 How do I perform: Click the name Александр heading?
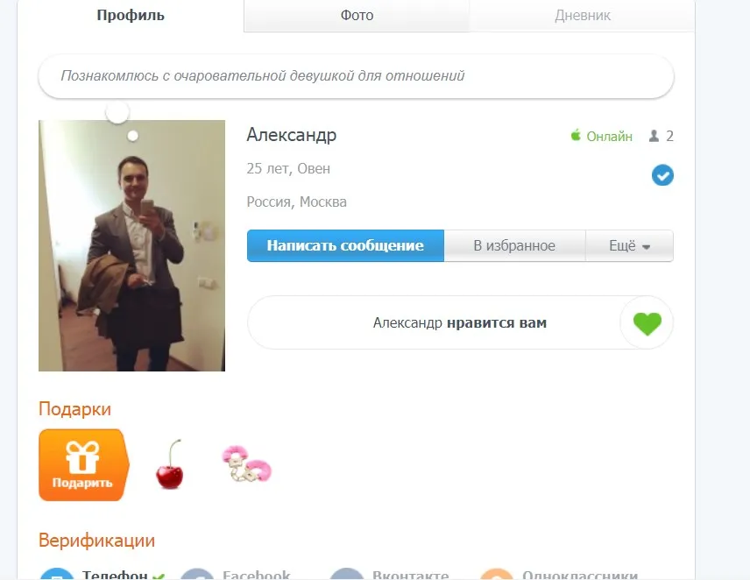[292, 135]
